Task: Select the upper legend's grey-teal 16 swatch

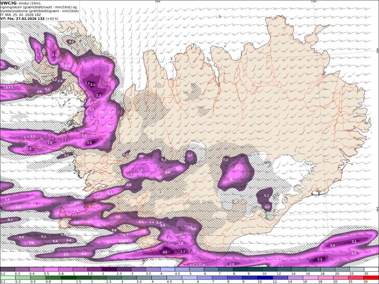Action: pos(313,270)
